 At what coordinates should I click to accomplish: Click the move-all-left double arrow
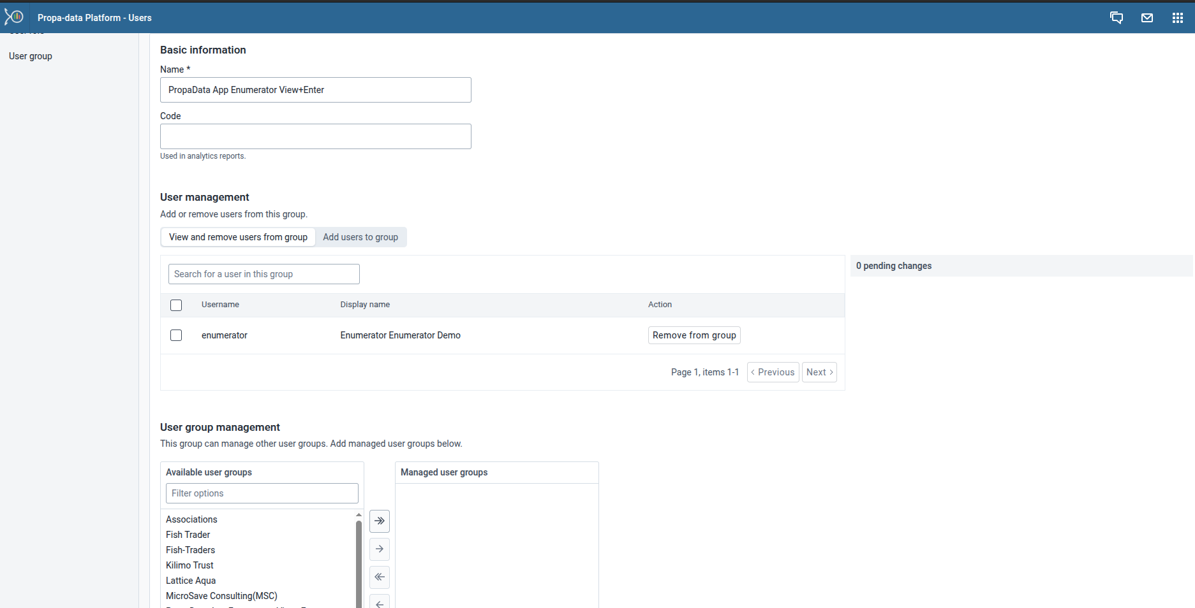tap(379, 577)
